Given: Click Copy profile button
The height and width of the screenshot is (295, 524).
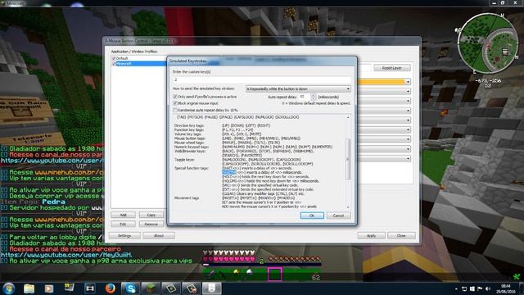Looking at the screenshot, I should (x=151, y=215).
